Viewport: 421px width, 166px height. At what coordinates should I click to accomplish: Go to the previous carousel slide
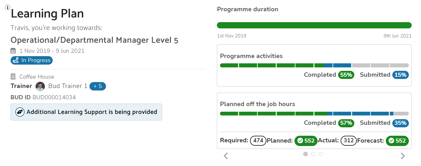(x=226, y=156)
